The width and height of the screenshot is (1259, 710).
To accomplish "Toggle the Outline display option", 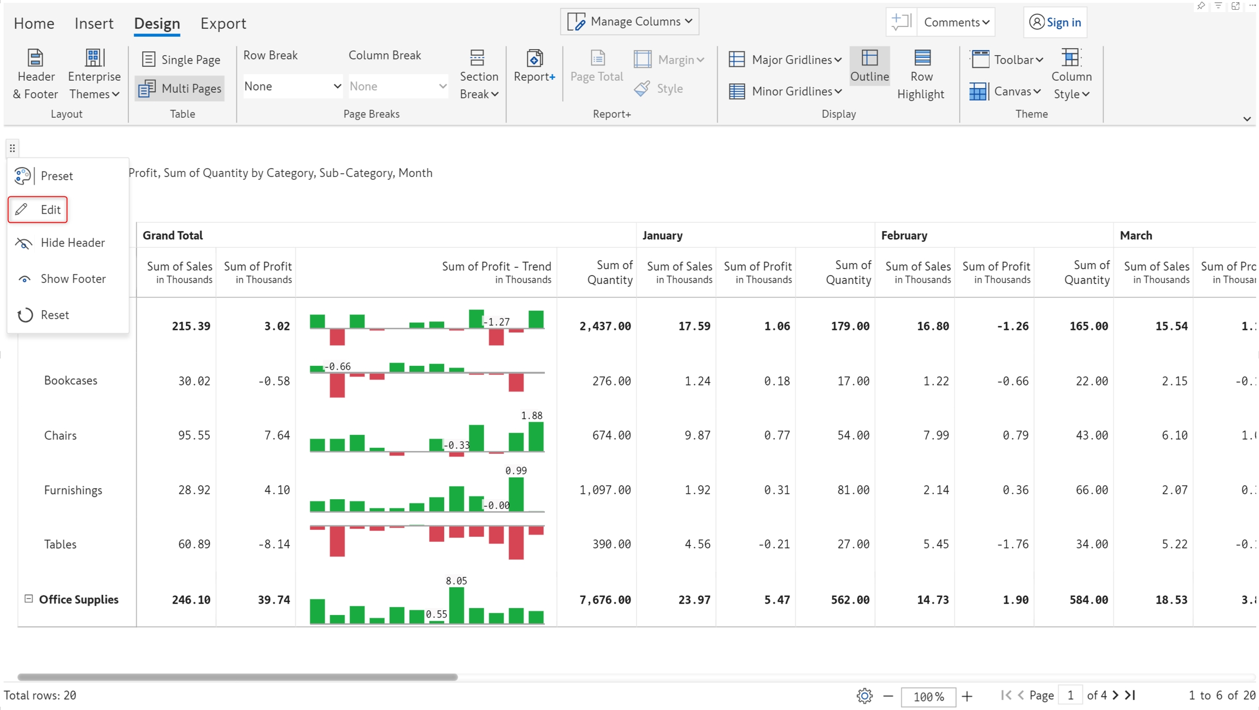I will pos(869,66).
